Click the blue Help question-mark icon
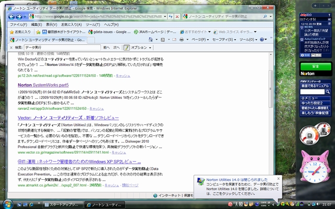Screen dimensions: 335x209 (x=262, y=40)
